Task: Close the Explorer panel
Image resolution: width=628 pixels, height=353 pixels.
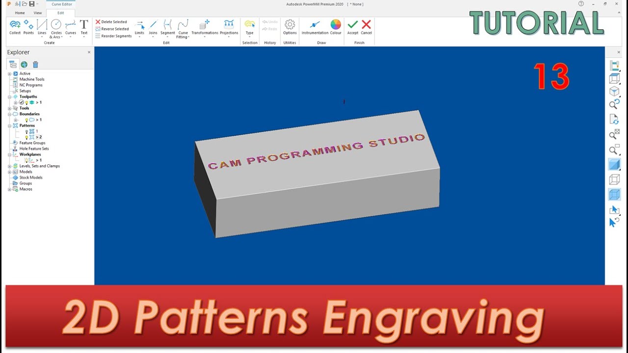Action: pos(89,52)
